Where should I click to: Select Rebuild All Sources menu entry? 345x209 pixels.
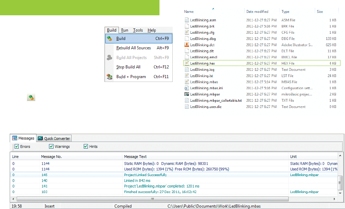coord(133,48)
